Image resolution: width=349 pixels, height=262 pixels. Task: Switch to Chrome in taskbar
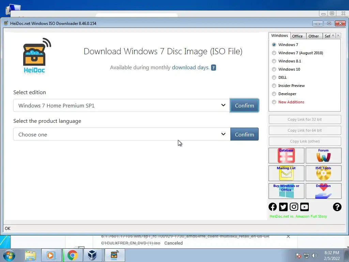tap(72, 255)
